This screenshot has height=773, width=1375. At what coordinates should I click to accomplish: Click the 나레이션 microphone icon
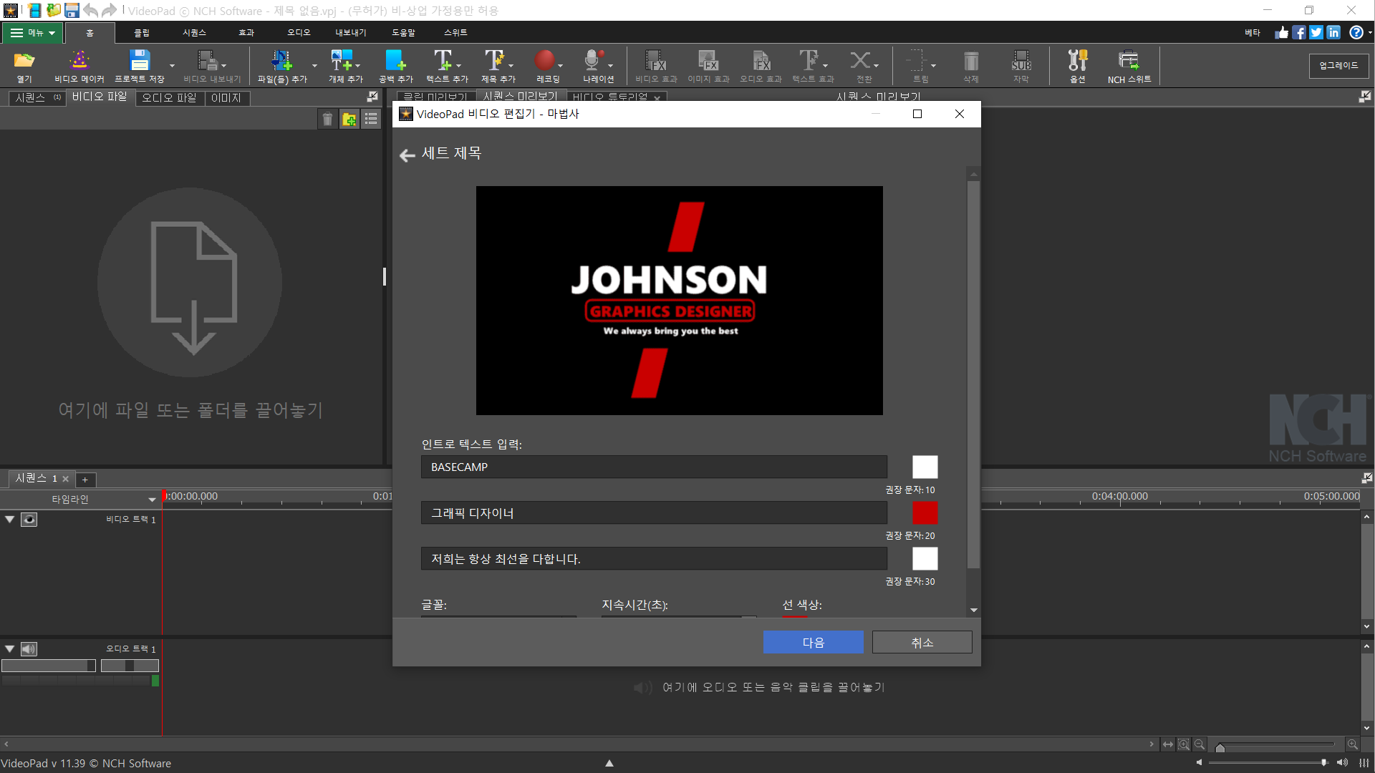593,61
